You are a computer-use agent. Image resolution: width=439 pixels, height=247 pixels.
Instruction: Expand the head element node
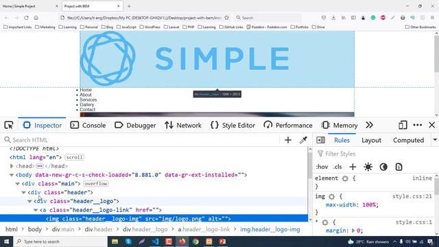12,166
